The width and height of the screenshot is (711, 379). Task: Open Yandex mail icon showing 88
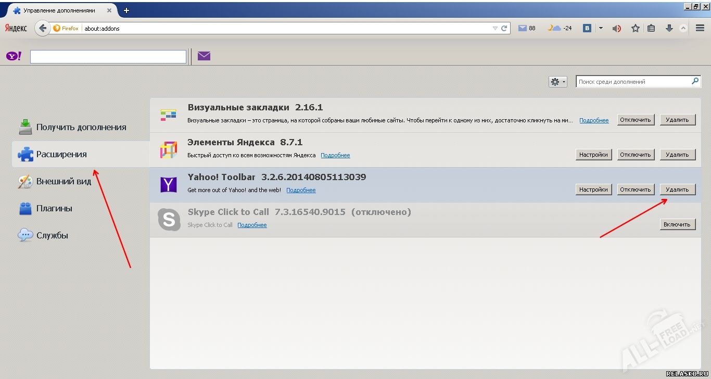[x=527, y=29]
